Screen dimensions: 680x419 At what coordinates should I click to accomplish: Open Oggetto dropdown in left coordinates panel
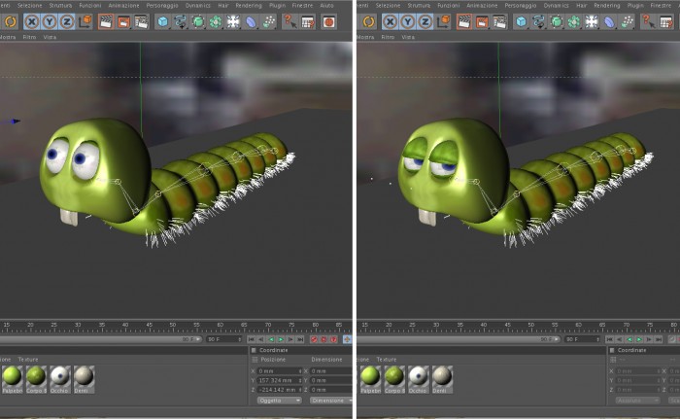pos(280,401)
